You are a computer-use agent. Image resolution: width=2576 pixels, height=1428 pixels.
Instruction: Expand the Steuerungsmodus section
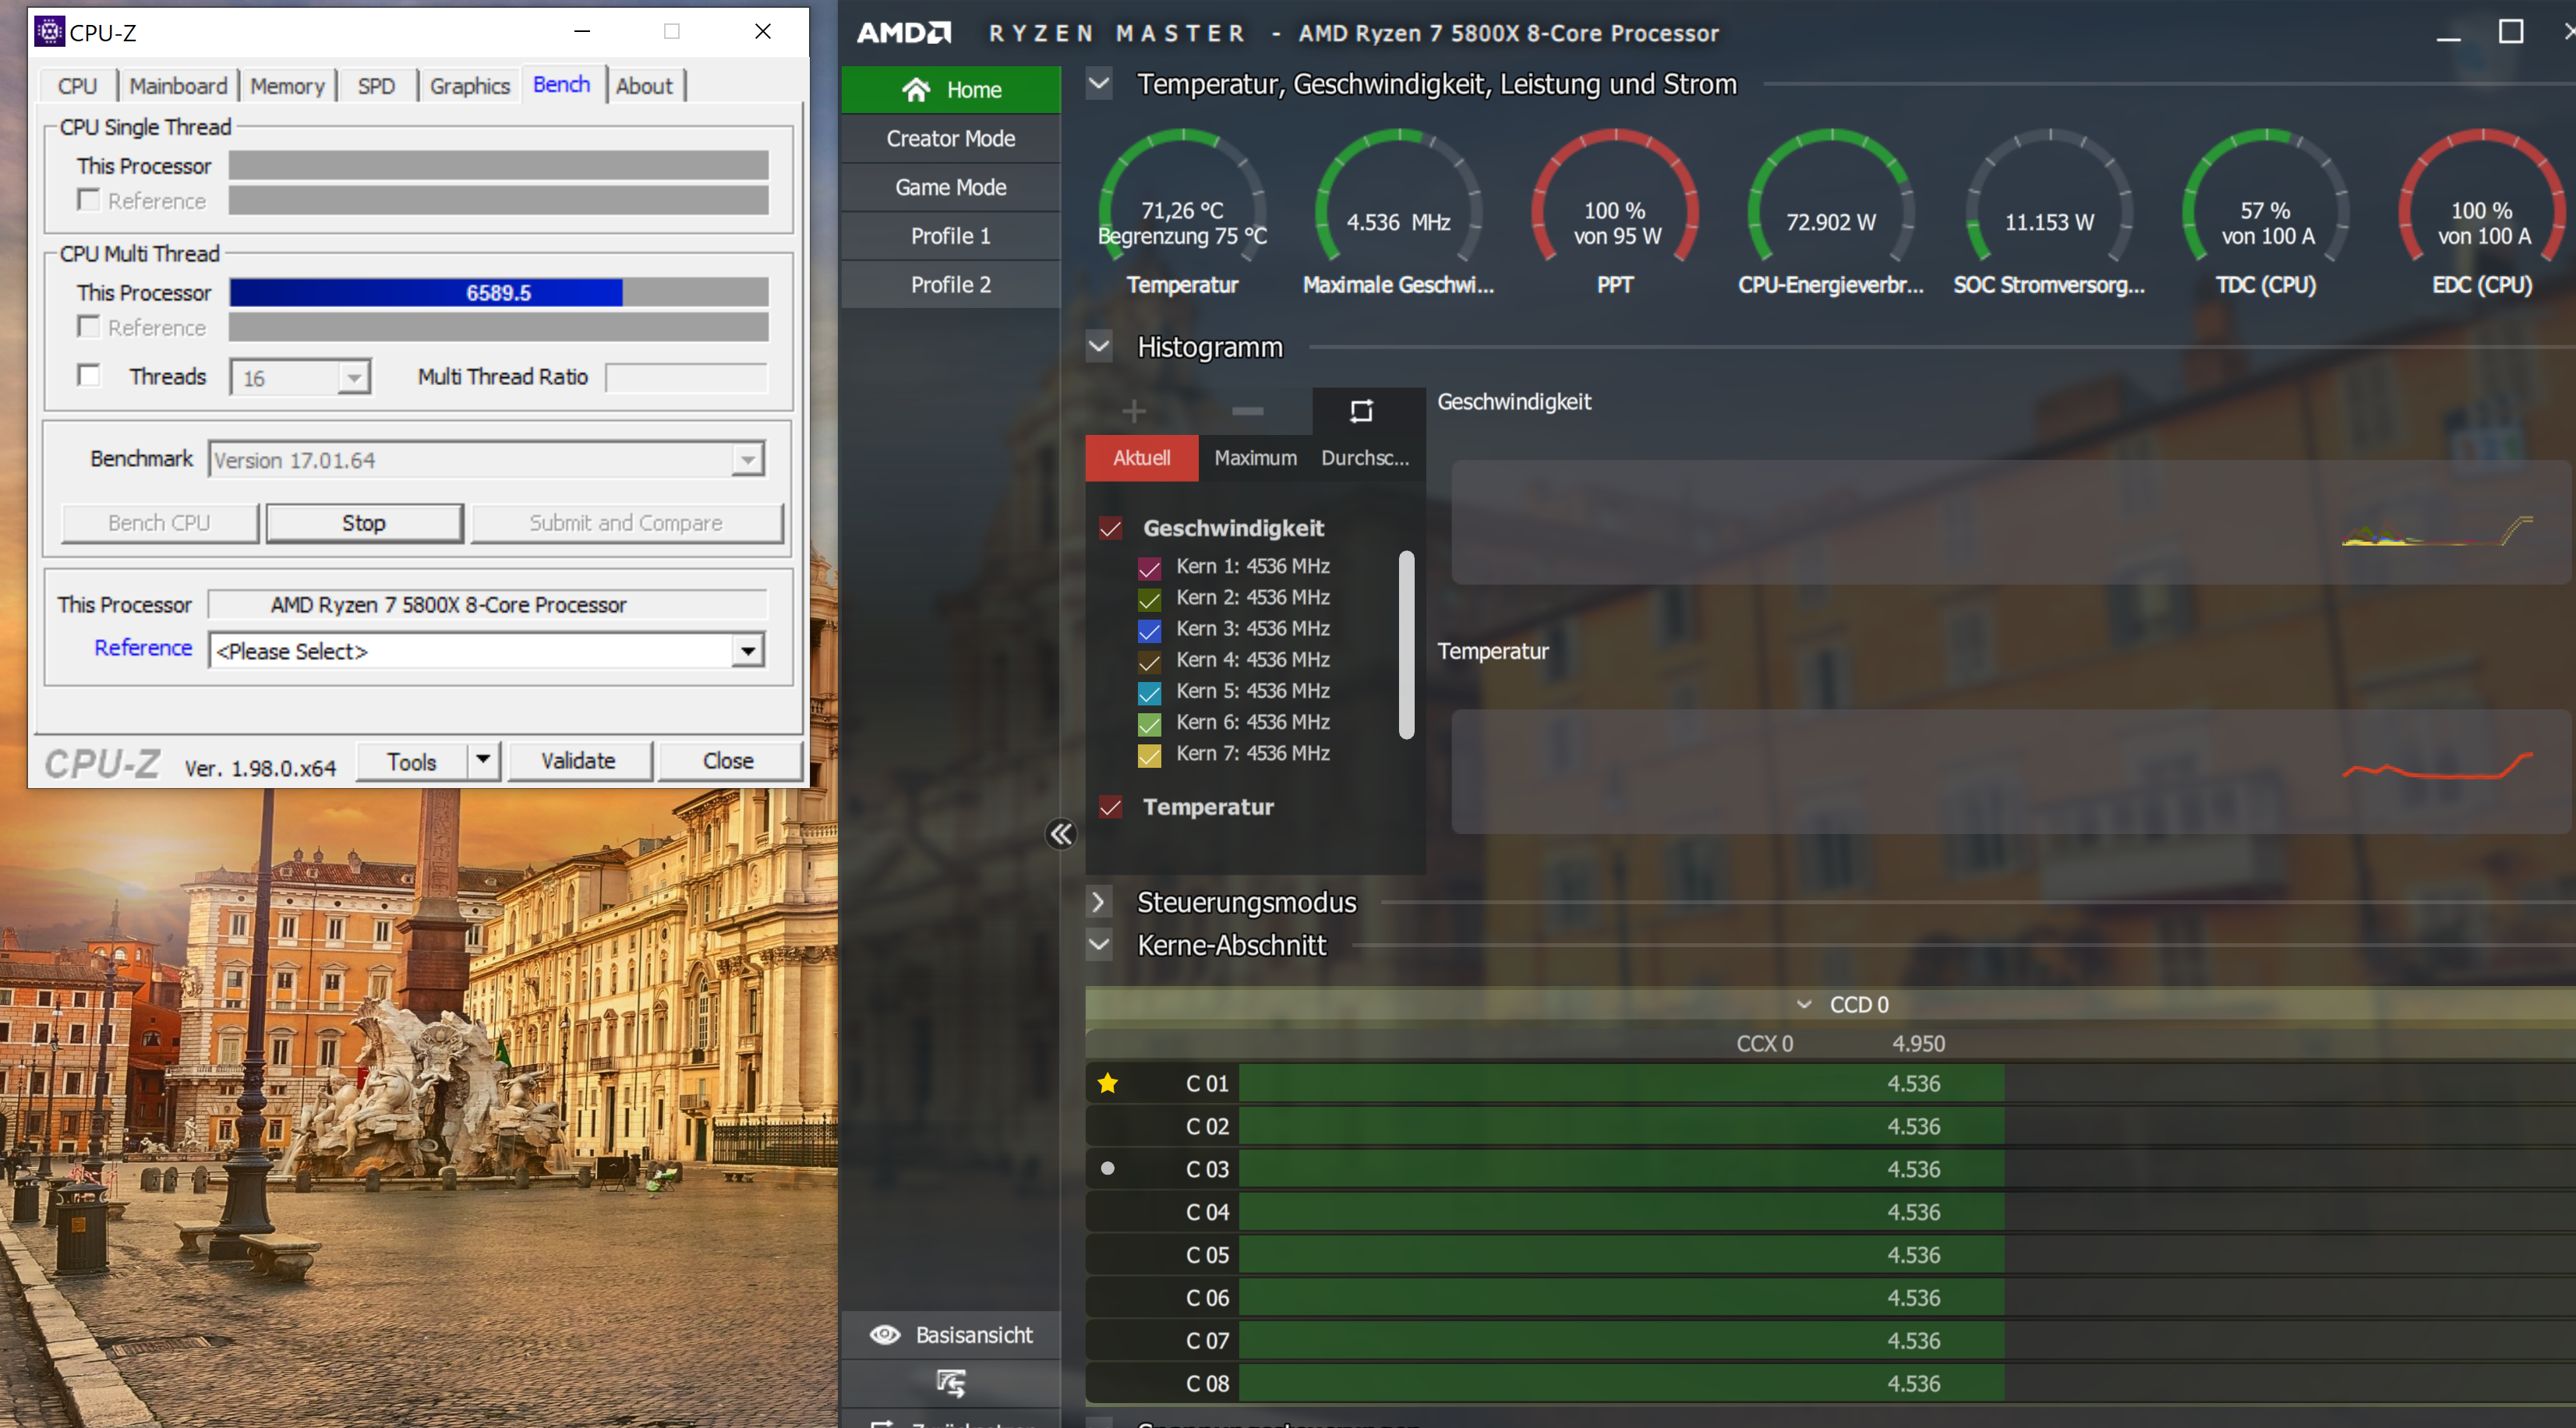click(1098, 902)
